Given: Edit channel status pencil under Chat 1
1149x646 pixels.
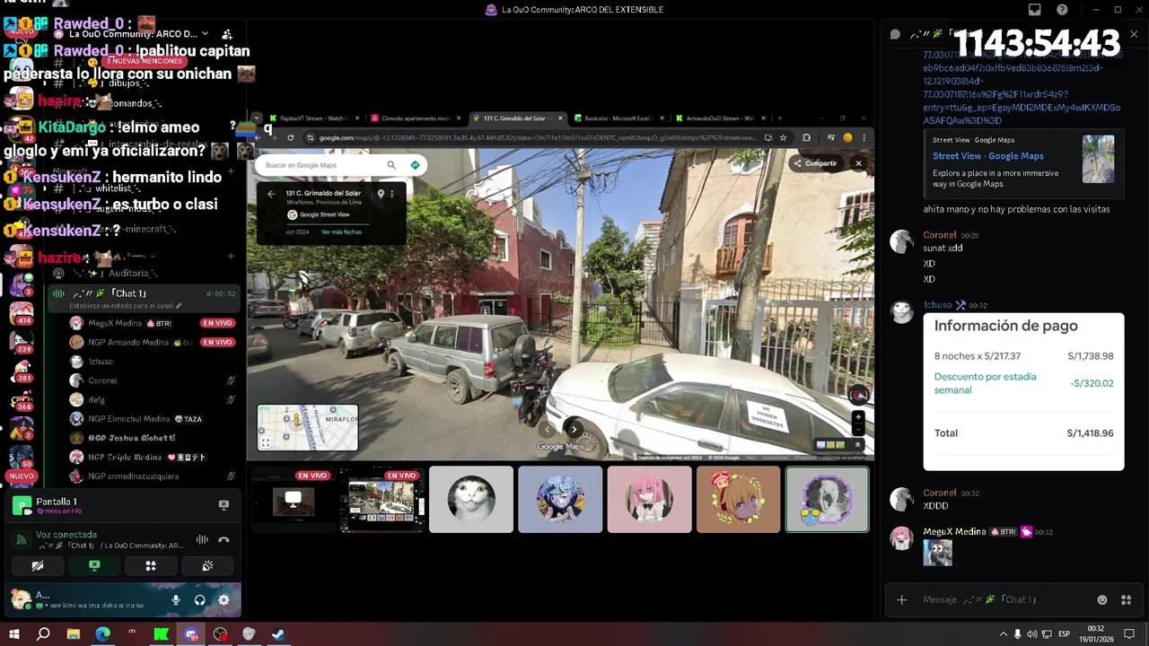Looking at the screenshot, I should click(x=180, y=306).
